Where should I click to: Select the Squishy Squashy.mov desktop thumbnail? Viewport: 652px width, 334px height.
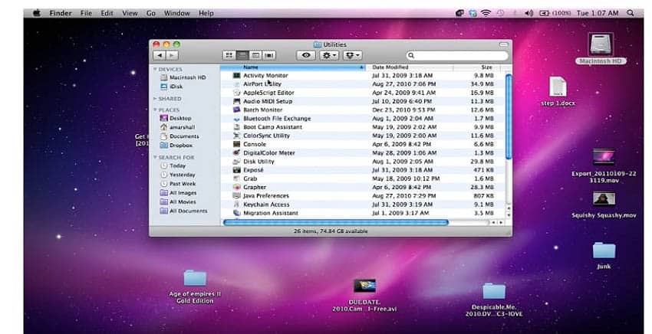tap(604, 198)
